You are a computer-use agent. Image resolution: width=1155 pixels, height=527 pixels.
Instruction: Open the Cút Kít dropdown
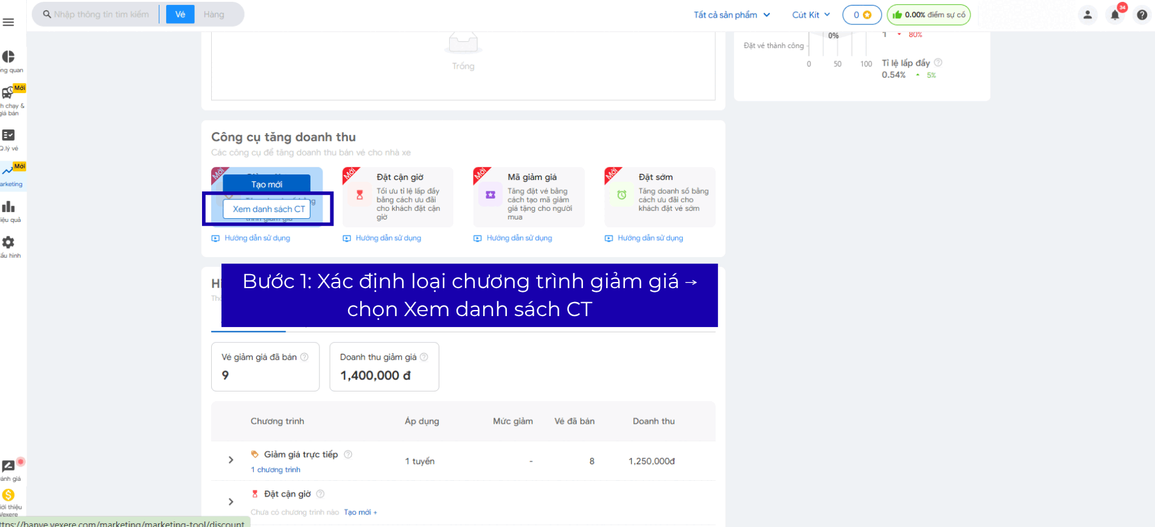click(811, 15)
